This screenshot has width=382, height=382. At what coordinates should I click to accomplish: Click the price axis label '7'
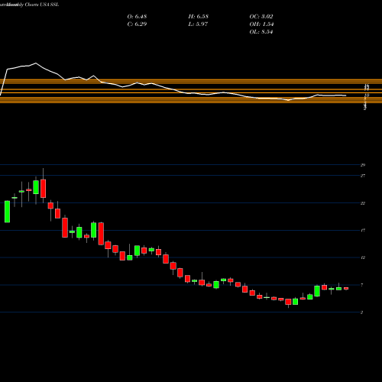(x=362, y=285)
